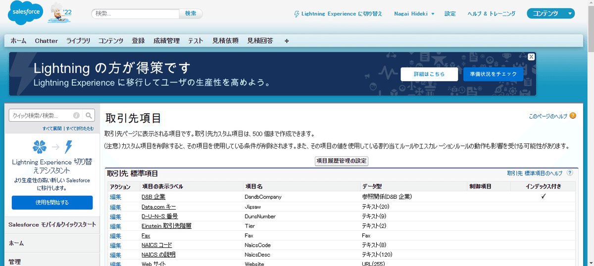Open the テスト tab
This screenshot has height=266, width=594.
(x=196, y=41)
